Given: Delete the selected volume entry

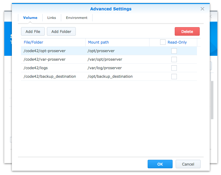Looking at the screenshot, I should pyautogui.click(x=187, y=31).
